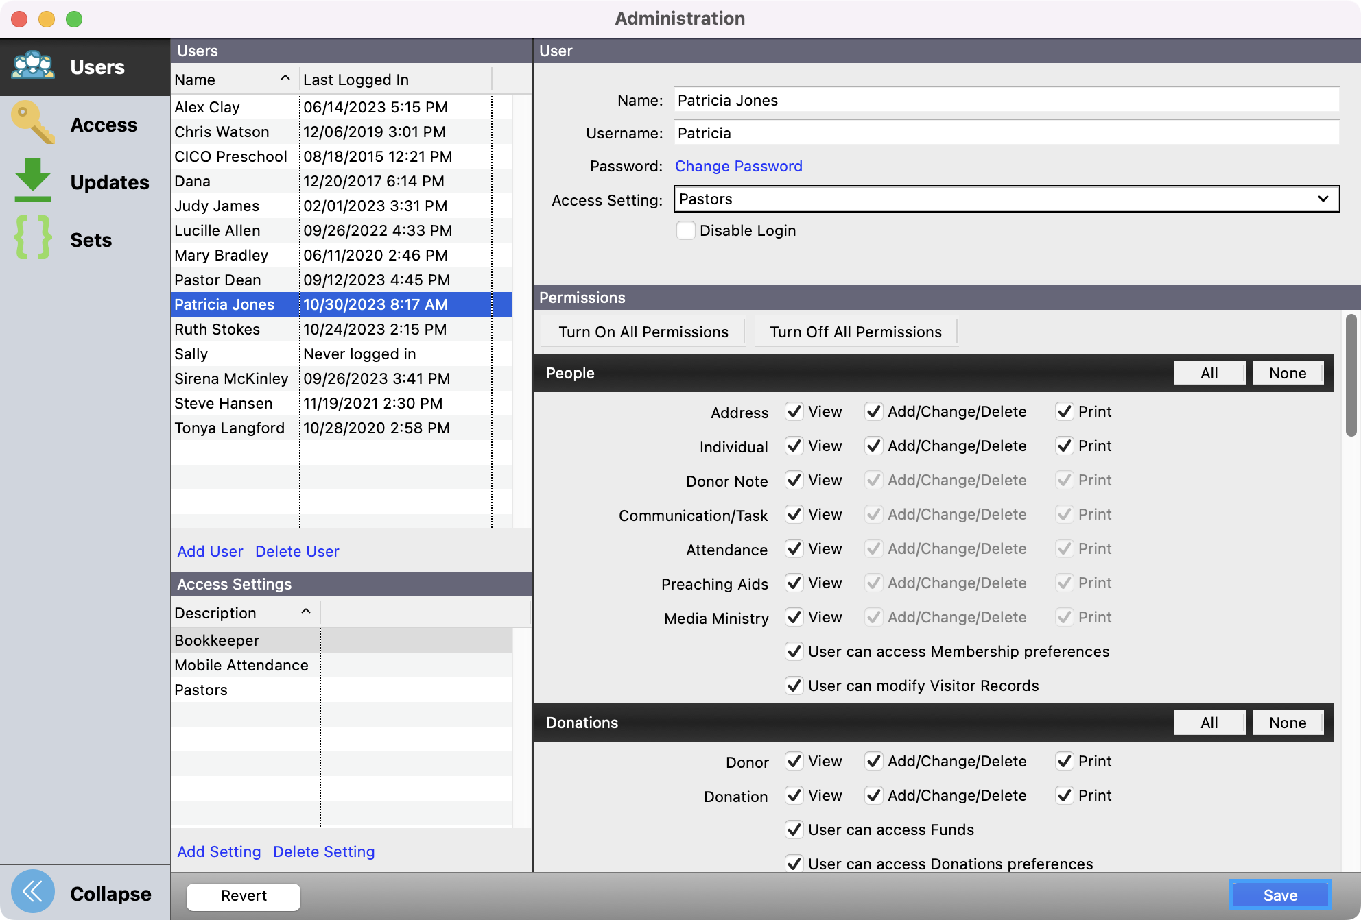The width and height of the screenshot is (1361, 920).
Task: Click Turn On All Permissions
Action: point(643,332)
